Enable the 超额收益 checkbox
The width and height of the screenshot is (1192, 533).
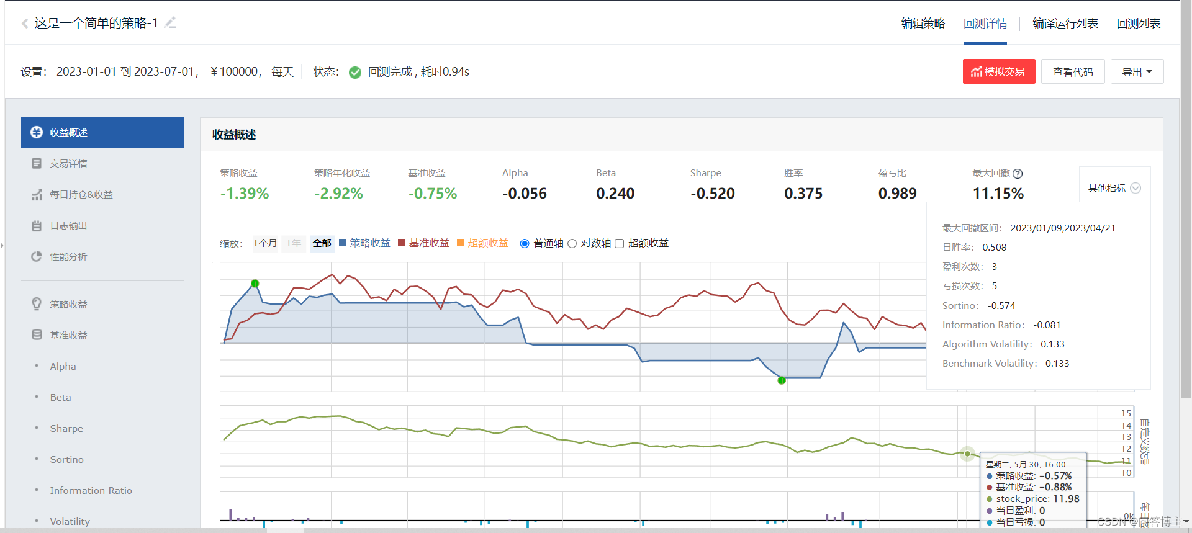click(x=619, y=243)
